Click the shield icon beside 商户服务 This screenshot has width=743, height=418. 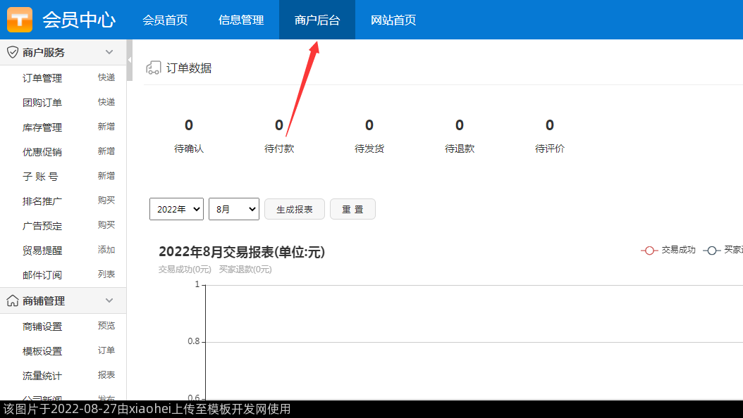(x=12, y=52)
